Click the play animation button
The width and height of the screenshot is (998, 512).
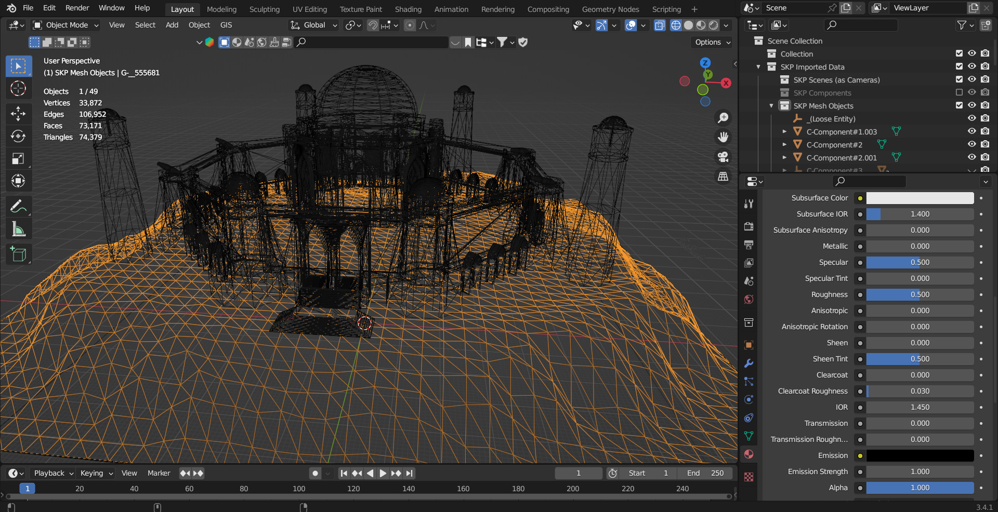(383, 473)
